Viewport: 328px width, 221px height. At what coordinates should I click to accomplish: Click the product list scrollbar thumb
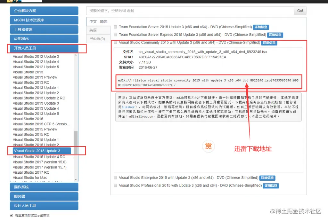tap(76, 142)
